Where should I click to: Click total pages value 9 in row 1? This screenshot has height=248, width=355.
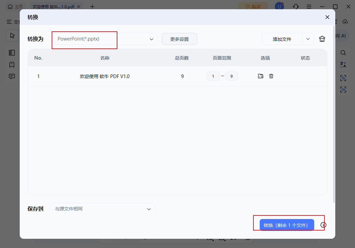point(182,76)
